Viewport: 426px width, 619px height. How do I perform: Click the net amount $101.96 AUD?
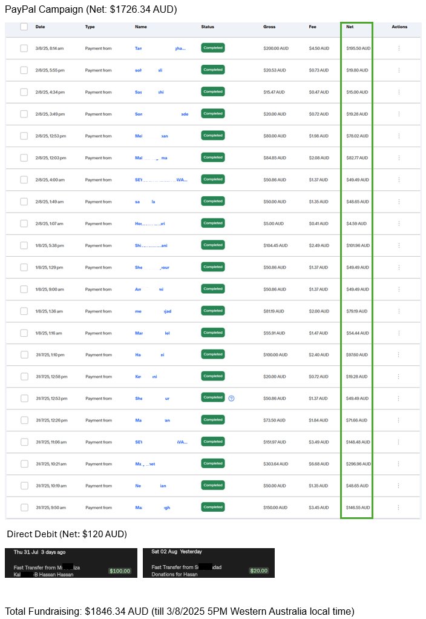358,245
